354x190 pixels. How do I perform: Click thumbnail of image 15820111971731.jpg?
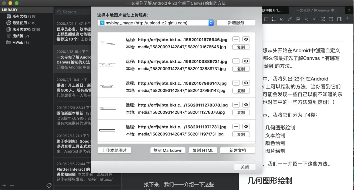pos(107,130)
